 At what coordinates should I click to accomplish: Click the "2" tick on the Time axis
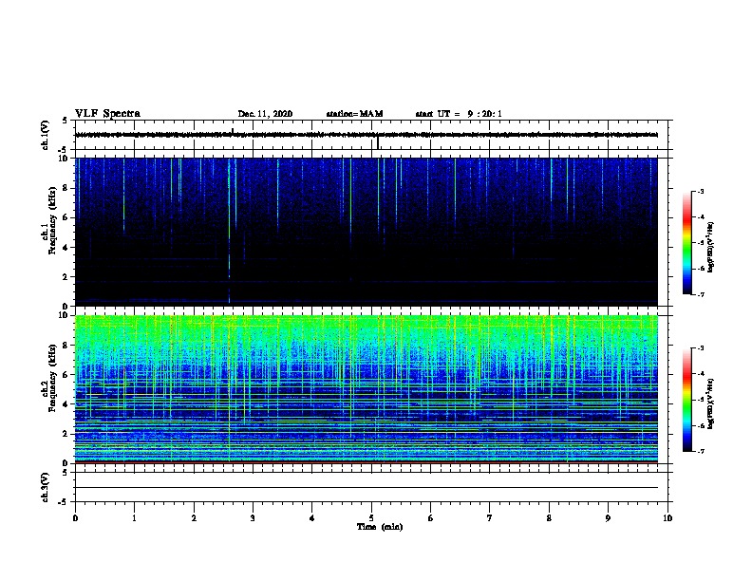pyautogui.click(x=194, y=518)
